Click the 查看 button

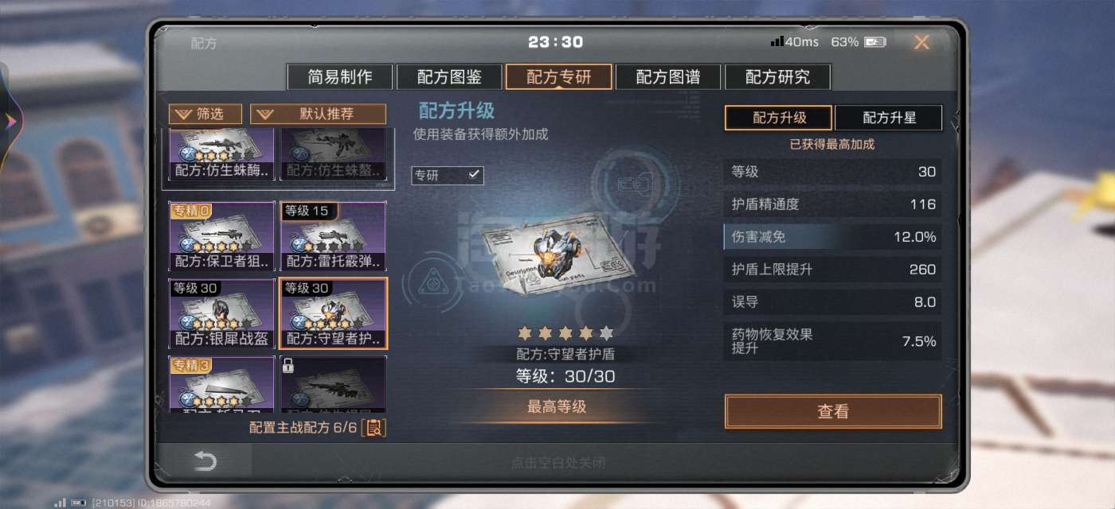coord(833,411)
